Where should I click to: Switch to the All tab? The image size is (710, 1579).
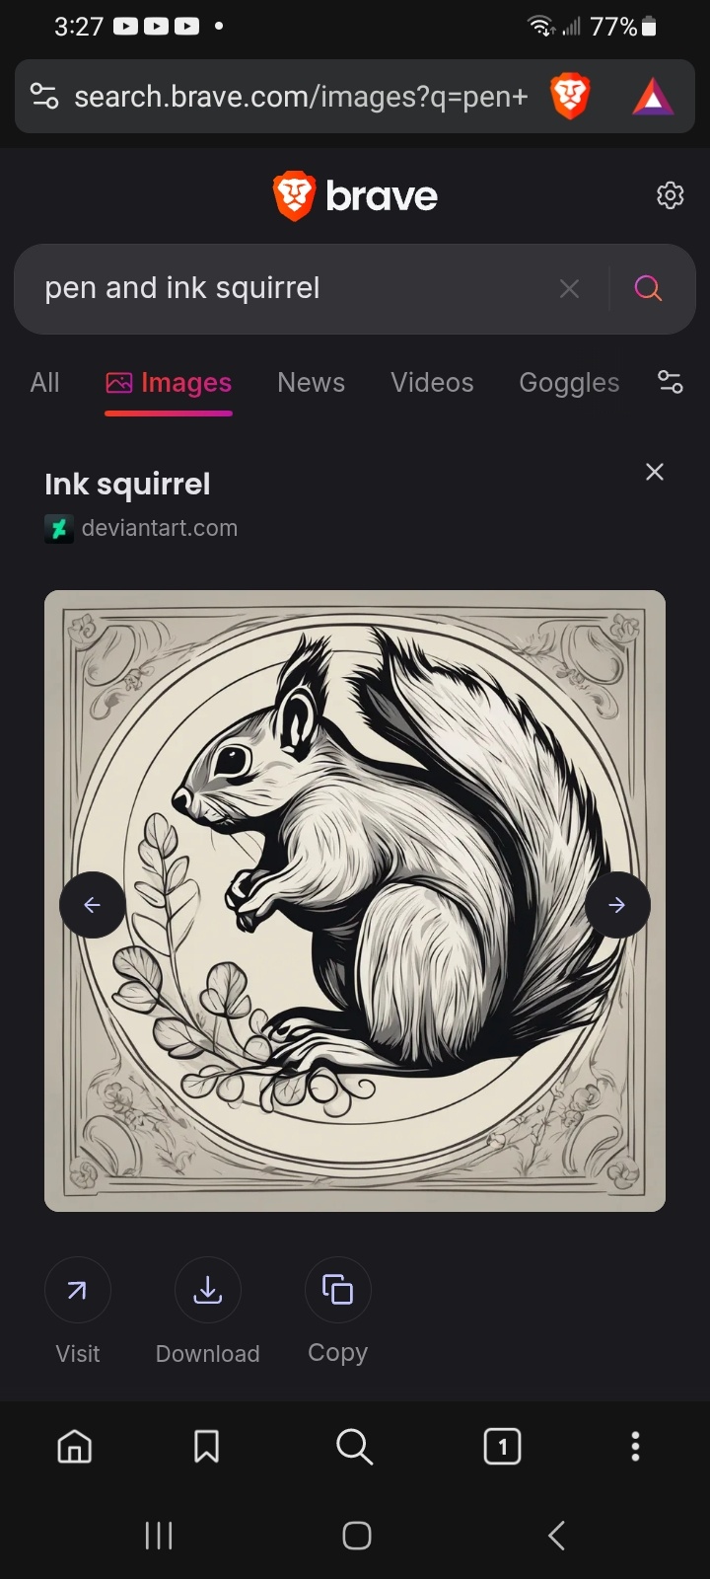click(45, 383)
